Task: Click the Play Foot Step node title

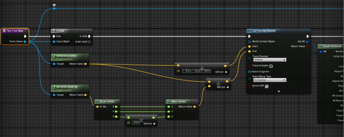Action: click(15, 31)
